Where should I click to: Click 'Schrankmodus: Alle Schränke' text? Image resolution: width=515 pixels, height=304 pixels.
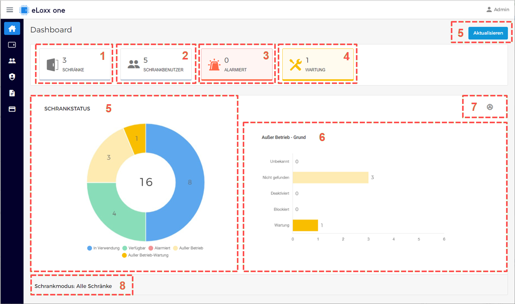(73, 286)
